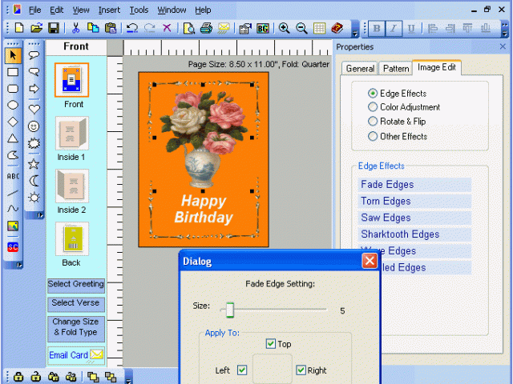Image resolution: width=513 pixels, height=384 pixels.
Task: Toggle the Right checkbox
Action: click(x=301, y=370)
